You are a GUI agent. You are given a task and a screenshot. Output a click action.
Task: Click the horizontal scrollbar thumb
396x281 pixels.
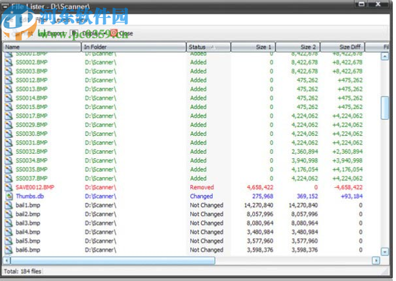[x=113, y=260]
